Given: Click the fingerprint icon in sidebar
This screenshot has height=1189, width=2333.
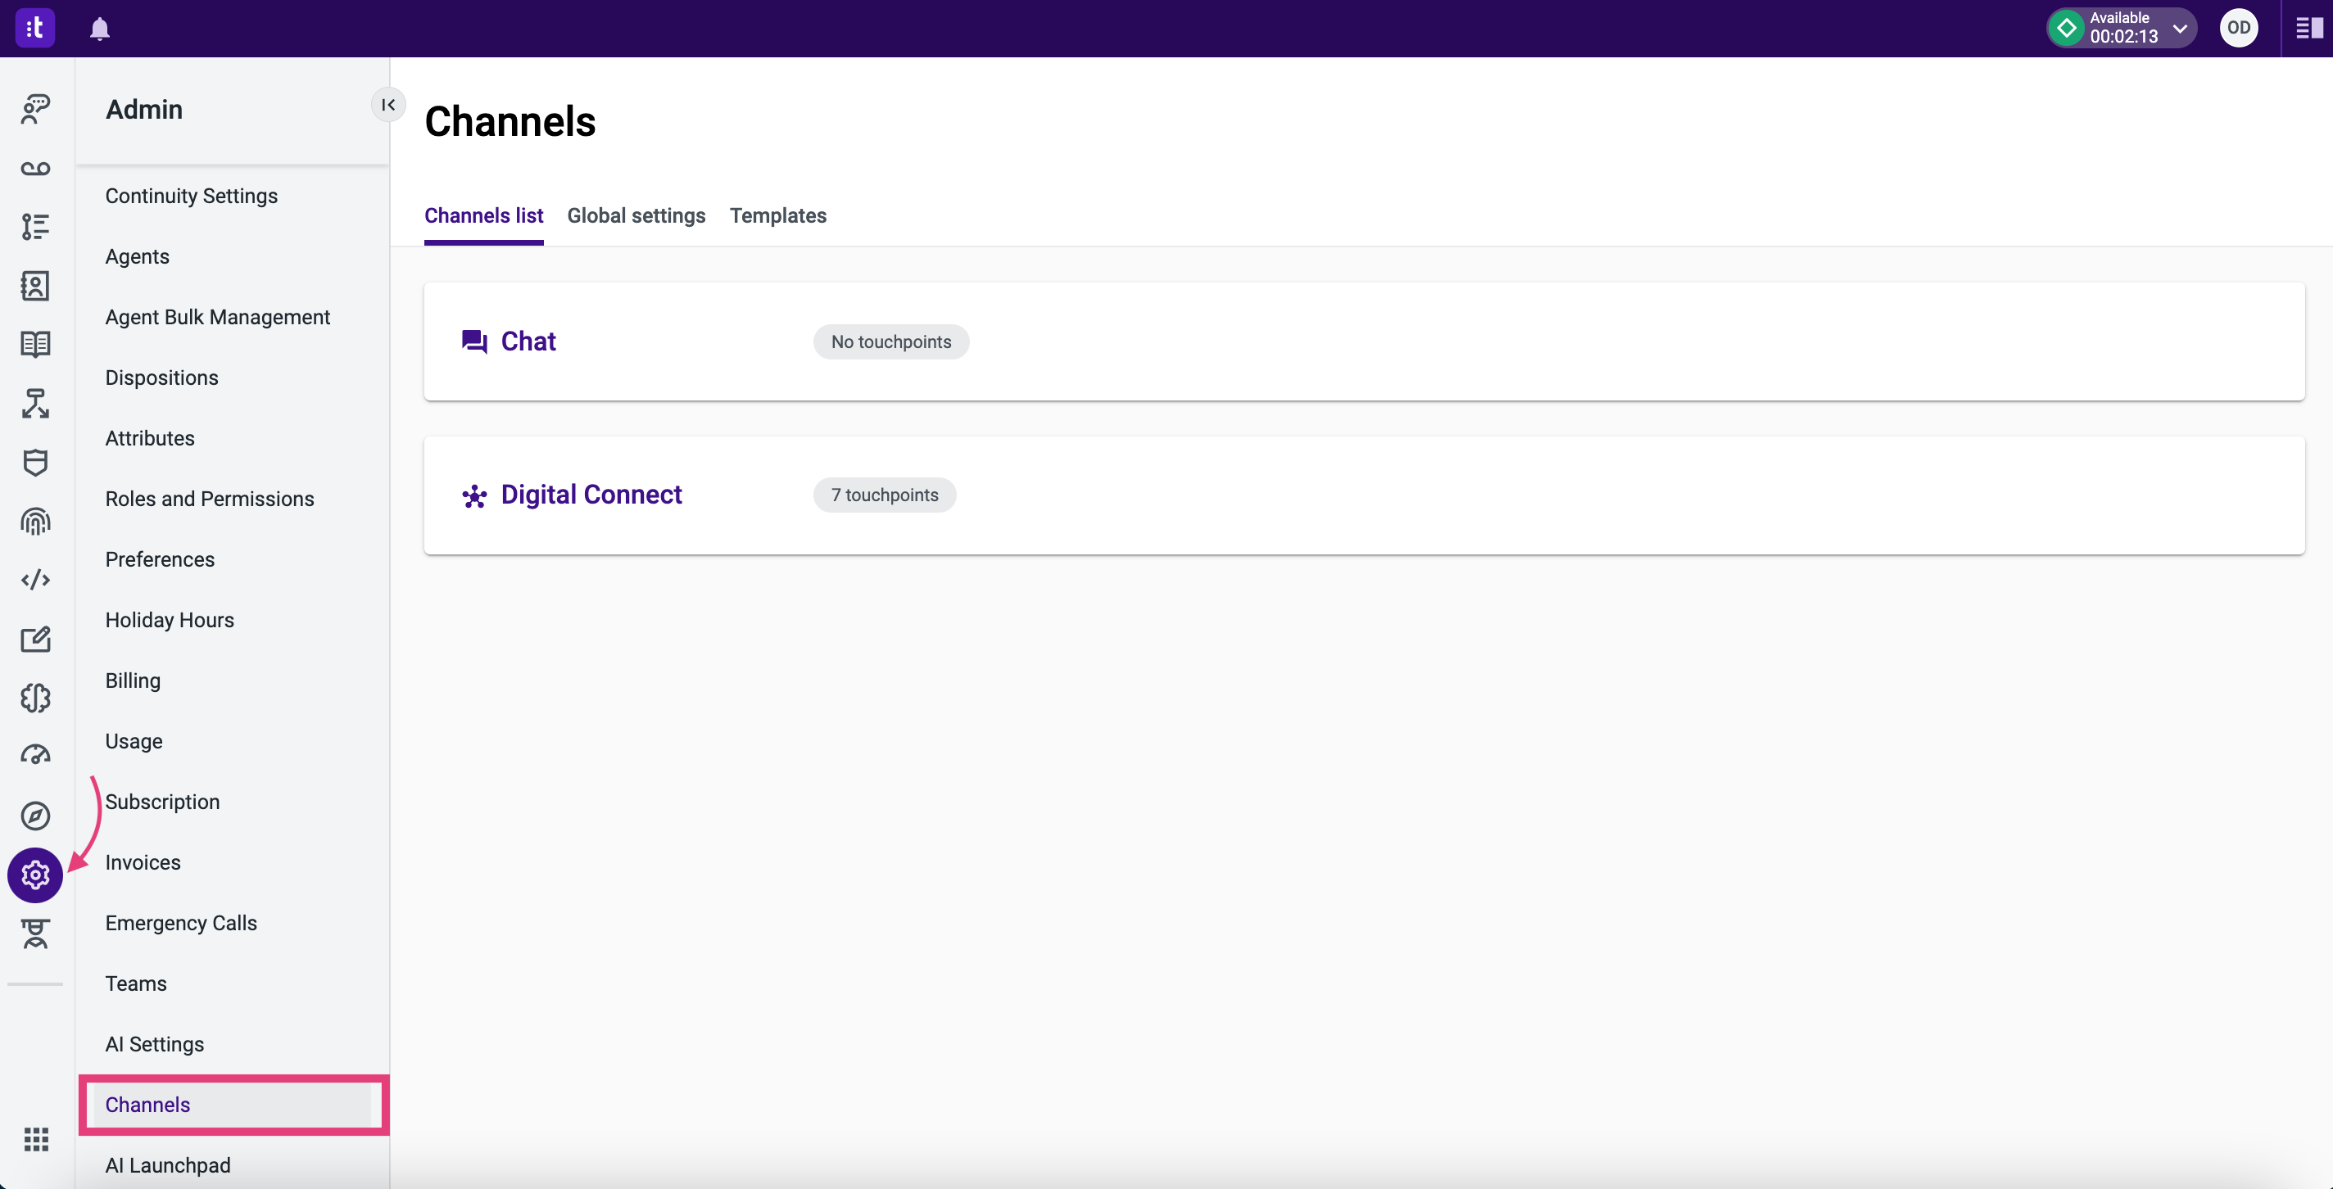Looking at the screenshot, I should [35, 522].
